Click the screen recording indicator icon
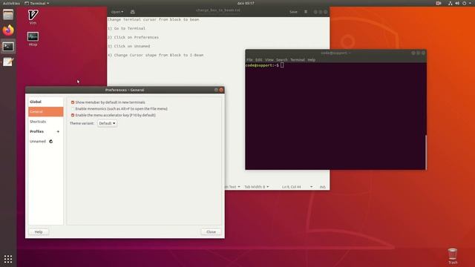 439,3
